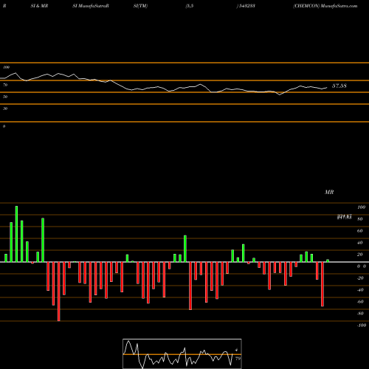Click the last red bar near chart end
Viewport: 369px width, 369px height.
pos(323,284)
